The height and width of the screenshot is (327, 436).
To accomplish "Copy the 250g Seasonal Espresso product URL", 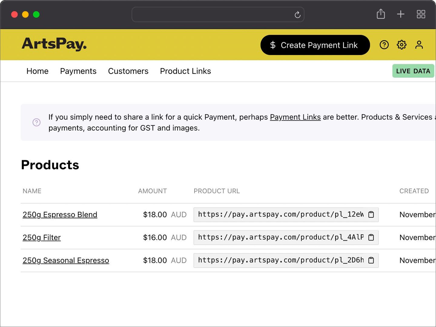I will pyautogui.click(x=371, y=260).
